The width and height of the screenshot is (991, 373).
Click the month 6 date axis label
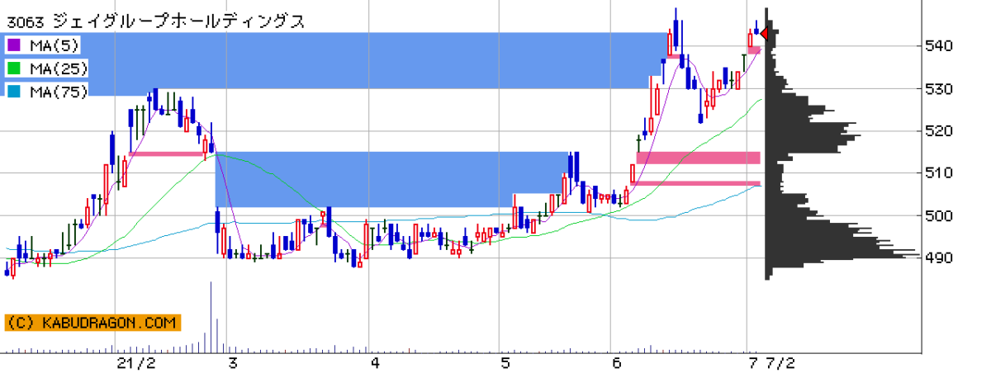(x=617, y=363)
